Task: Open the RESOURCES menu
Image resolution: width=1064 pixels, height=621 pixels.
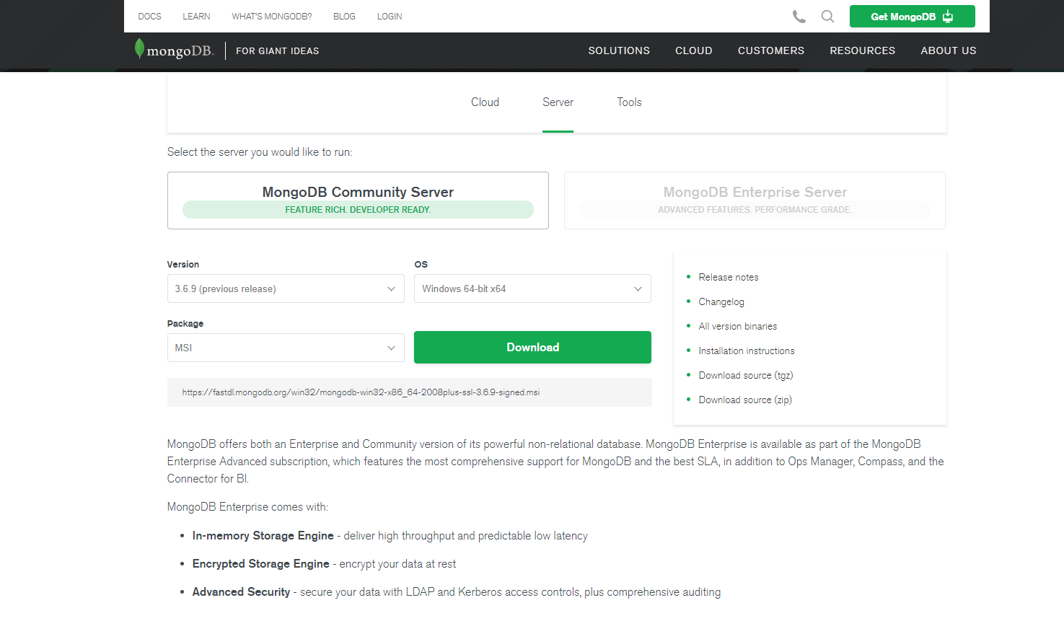Action: click(x=863, y=50)
